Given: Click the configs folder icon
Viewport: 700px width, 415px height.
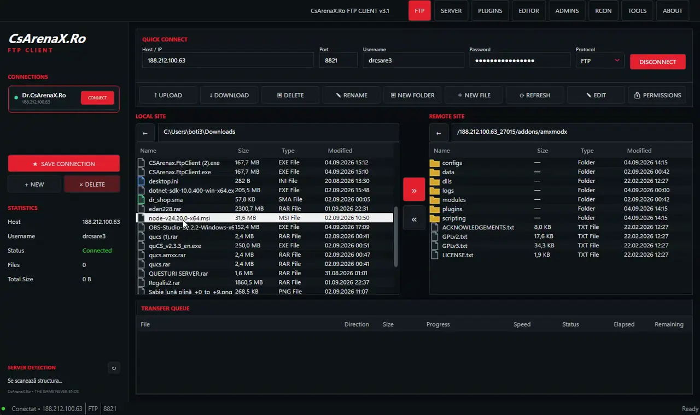Looking at the screenshot, I should tap(435, 163).
